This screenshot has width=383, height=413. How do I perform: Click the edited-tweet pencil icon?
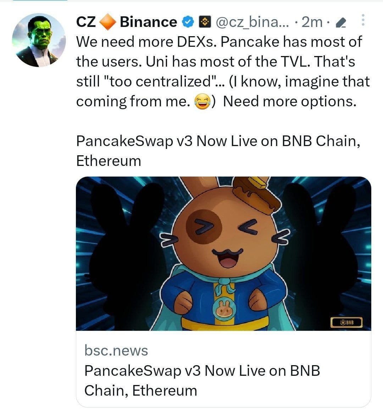(x=341, y=22)
